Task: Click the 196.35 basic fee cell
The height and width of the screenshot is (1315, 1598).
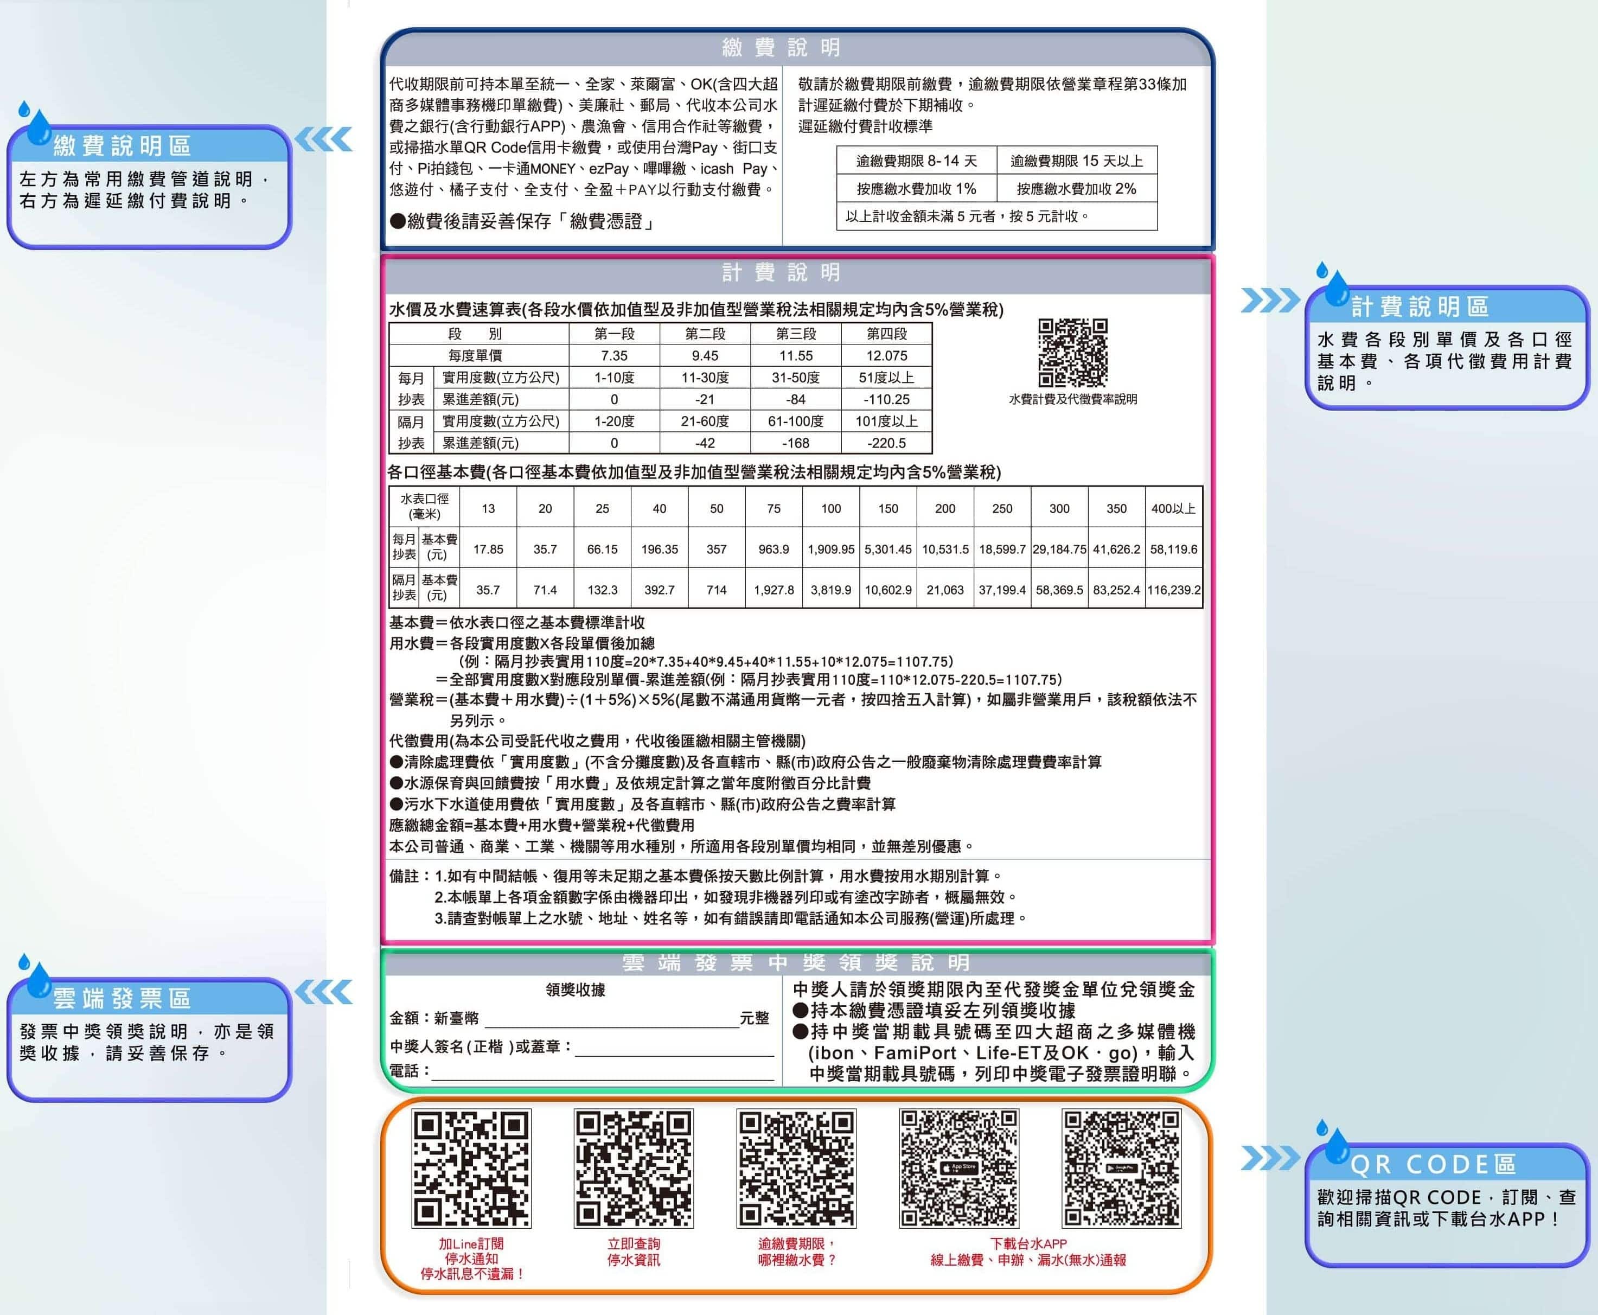Action: [660, 549]
